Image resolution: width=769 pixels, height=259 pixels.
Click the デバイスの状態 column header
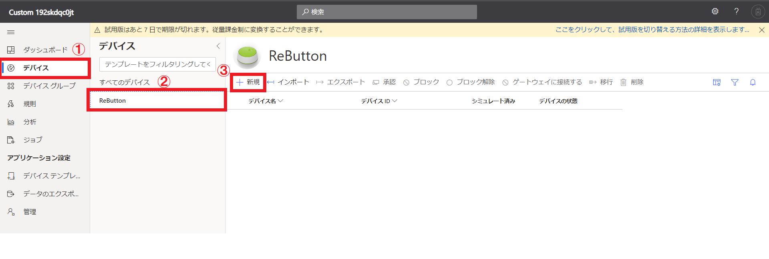pos(558,101)
